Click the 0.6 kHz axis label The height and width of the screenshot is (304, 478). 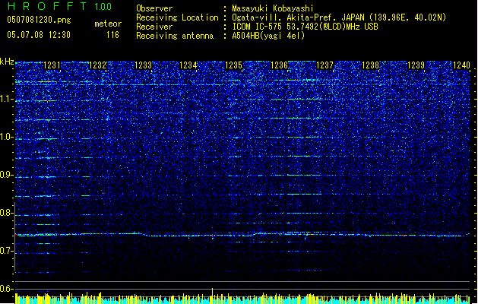(x=6, y=289)
